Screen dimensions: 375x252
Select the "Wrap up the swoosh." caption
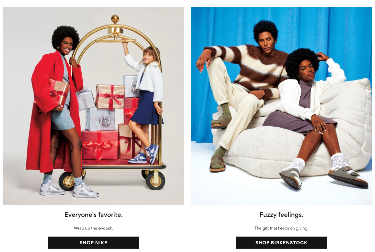94,228
